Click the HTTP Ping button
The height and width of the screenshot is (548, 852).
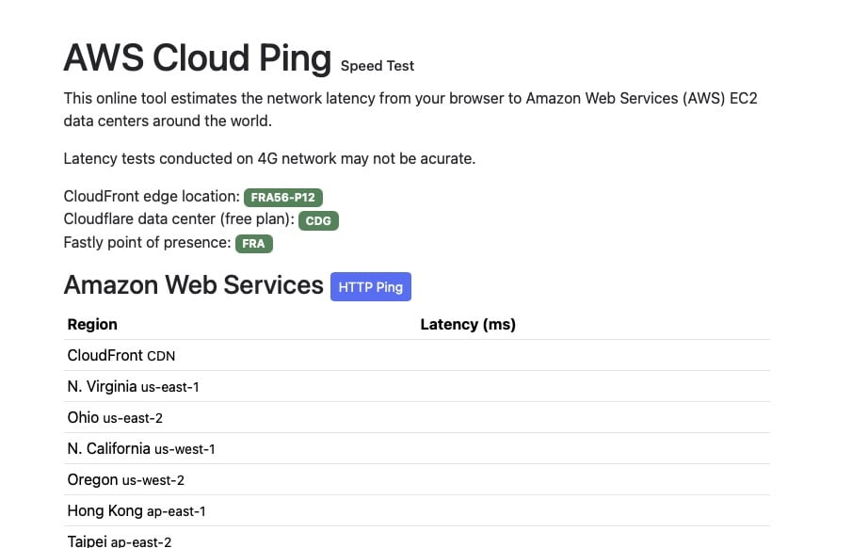tap(371, 286)
